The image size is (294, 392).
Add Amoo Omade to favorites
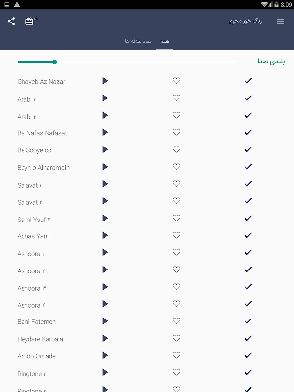pos(177,355)
